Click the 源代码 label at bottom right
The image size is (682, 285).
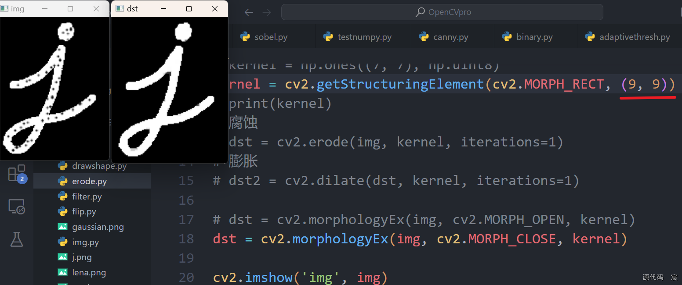[x=653, y=277]
